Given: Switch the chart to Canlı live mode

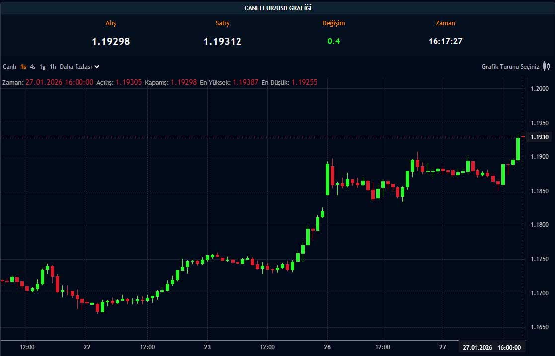Looking at the screenshot, I should [x=9, y=66].
